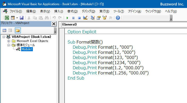Image resolution: width=187 pixels, height=103 pixels.
Task: Close the Project - VBAProject pane
Action: tap(54, 24)
